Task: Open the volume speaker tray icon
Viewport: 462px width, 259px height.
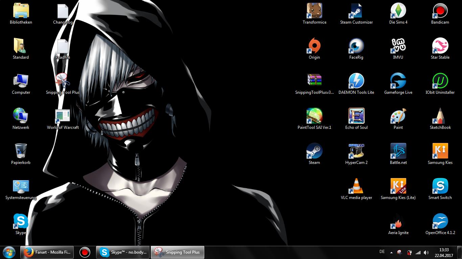Action: click(426, 253)
